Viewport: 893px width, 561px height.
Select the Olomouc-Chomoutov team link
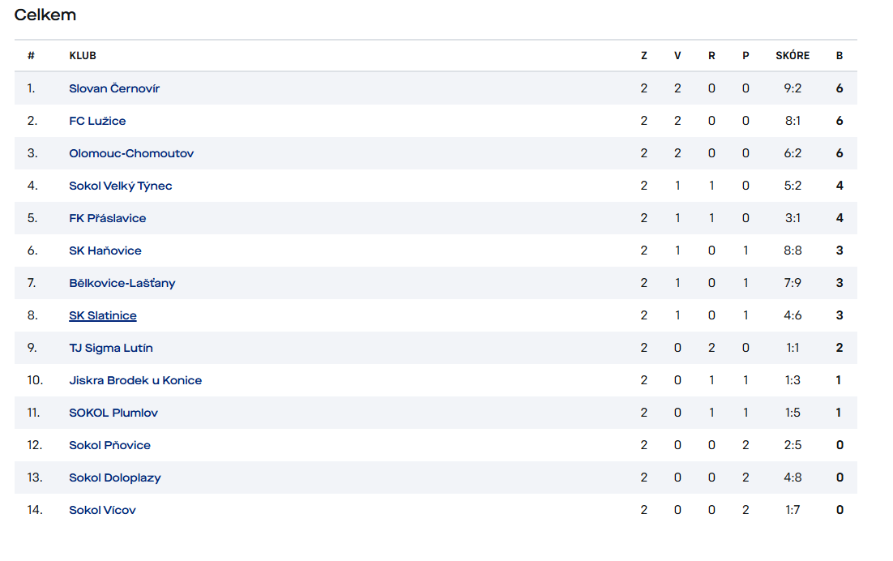[131, 153]
